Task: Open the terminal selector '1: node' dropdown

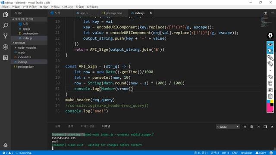Action: click(228, 127)
